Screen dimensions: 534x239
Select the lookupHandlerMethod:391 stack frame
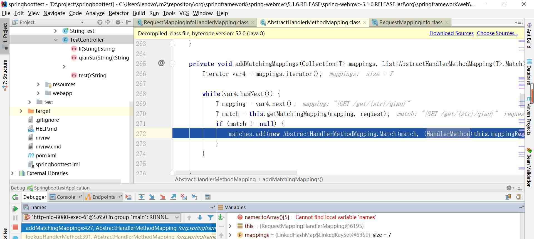[119, 236]
